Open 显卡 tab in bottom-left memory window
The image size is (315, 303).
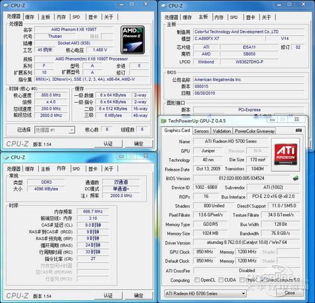pyautogui.click(x=93, y=169)
